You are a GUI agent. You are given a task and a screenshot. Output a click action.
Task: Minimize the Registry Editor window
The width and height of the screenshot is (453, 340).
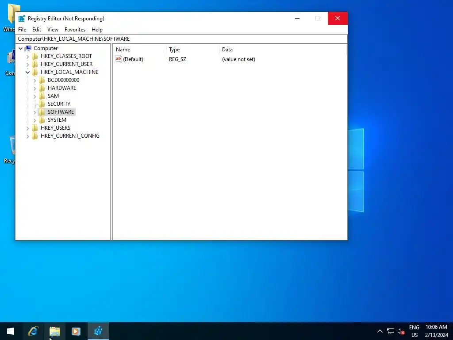point(297,18)
